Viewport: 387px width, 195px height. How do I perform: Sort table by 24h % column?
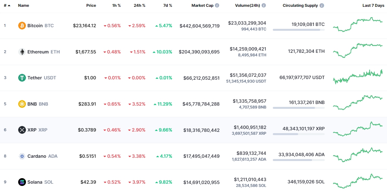click(x=140, y=6)
